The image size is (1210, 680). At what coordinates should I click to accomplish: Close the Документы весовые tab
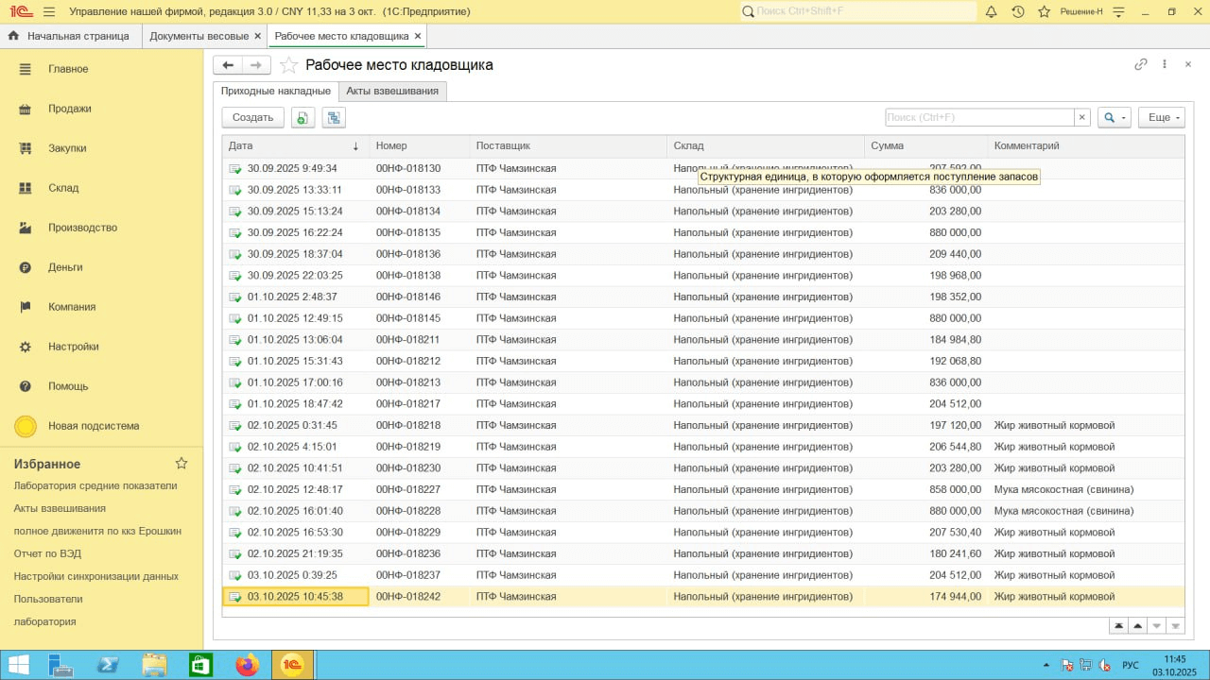(x=257, y=36)
